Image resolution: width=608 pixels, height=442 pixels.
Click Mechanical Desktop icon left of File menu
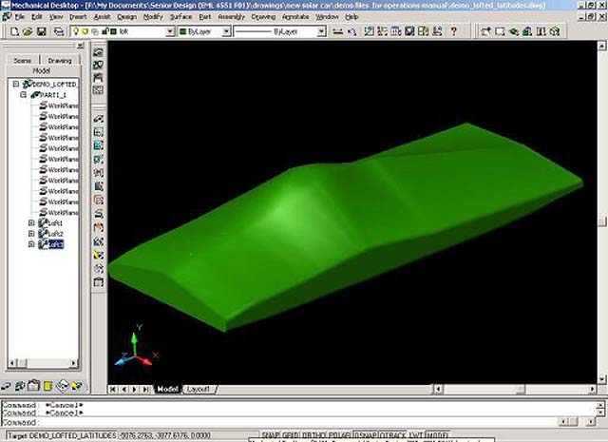pos(7,17)
